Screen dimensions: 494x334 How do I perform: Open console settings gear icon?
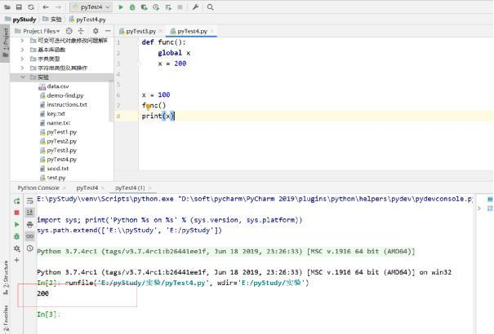point(16,248)
